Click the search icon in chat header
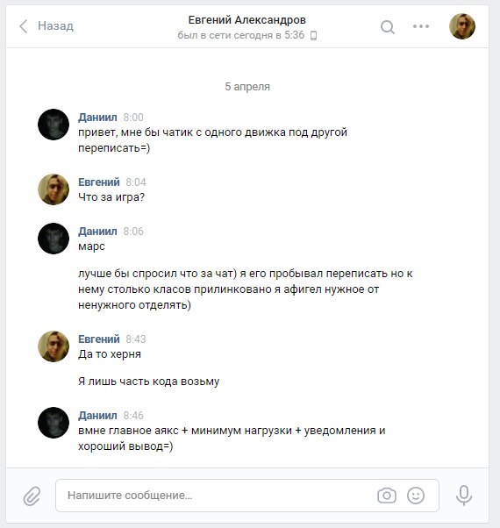 coord(387,27)
